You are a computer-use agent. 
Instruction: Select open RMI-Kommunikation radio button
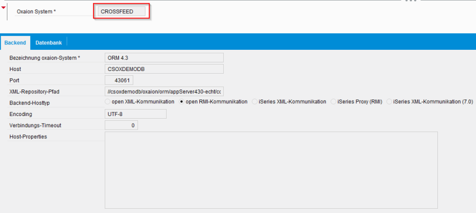pos(182,102)
